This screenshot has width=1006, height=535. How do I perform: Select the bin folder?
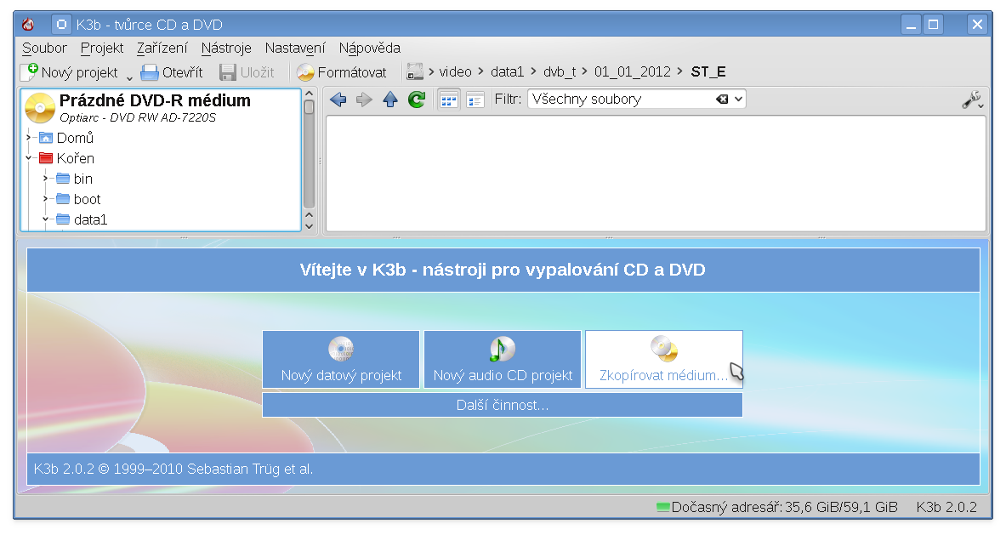75,179
